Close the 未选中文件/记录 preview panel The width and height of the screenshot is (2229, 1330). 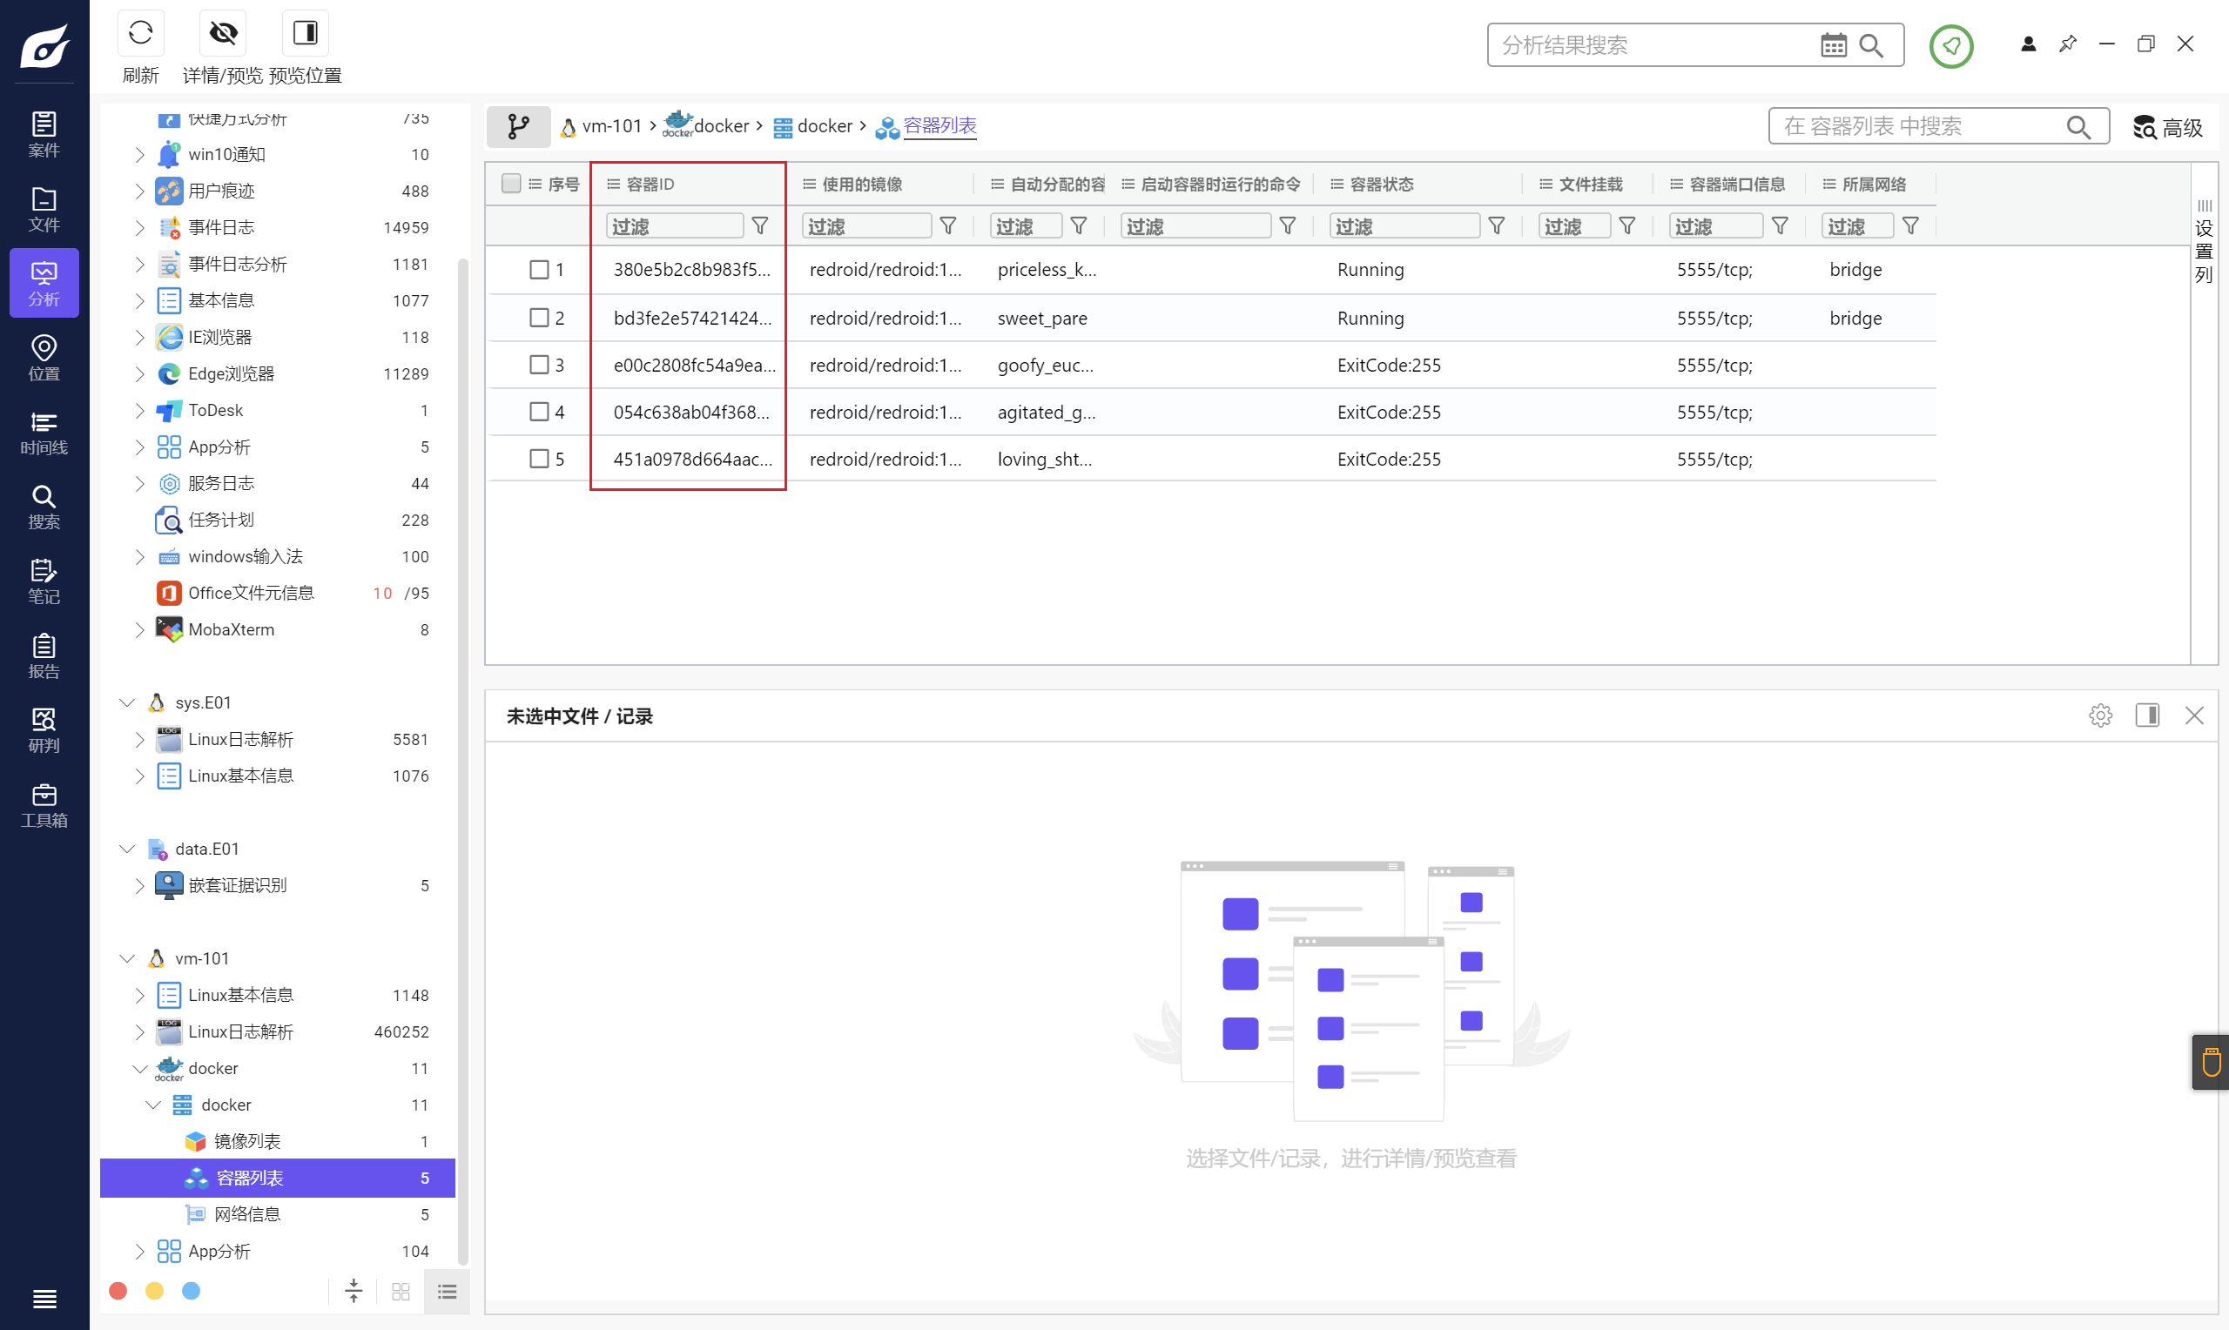point(2193,715)
